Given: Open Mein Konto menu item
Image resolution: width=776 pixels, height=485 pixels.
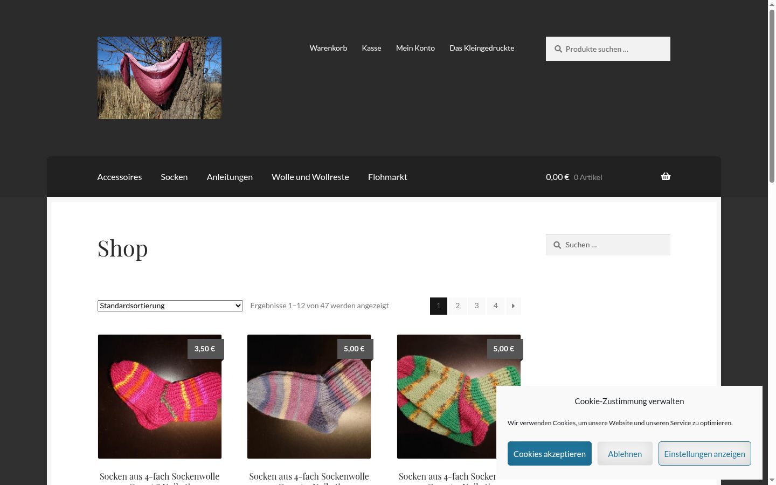Looking at the screenshot, I should pos(415,48).
